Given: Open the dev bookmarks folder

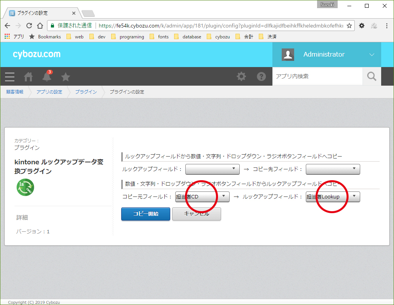Looking at the screenshot, I should point(98,36).
